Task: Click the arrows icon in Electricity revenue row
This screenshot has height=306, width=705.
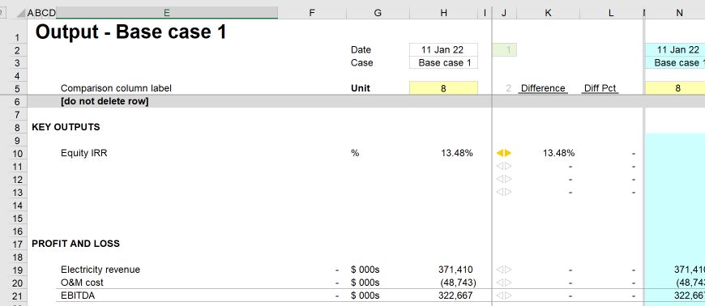Action: click(x=504, y=270)
